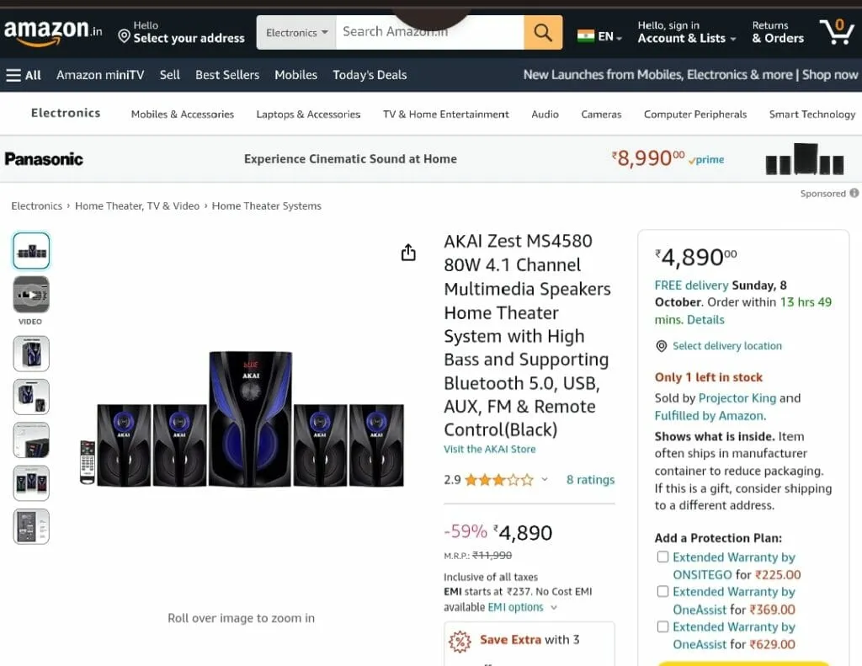
Task: Click the location pin beside Select your address
Action: coord(125,36)
